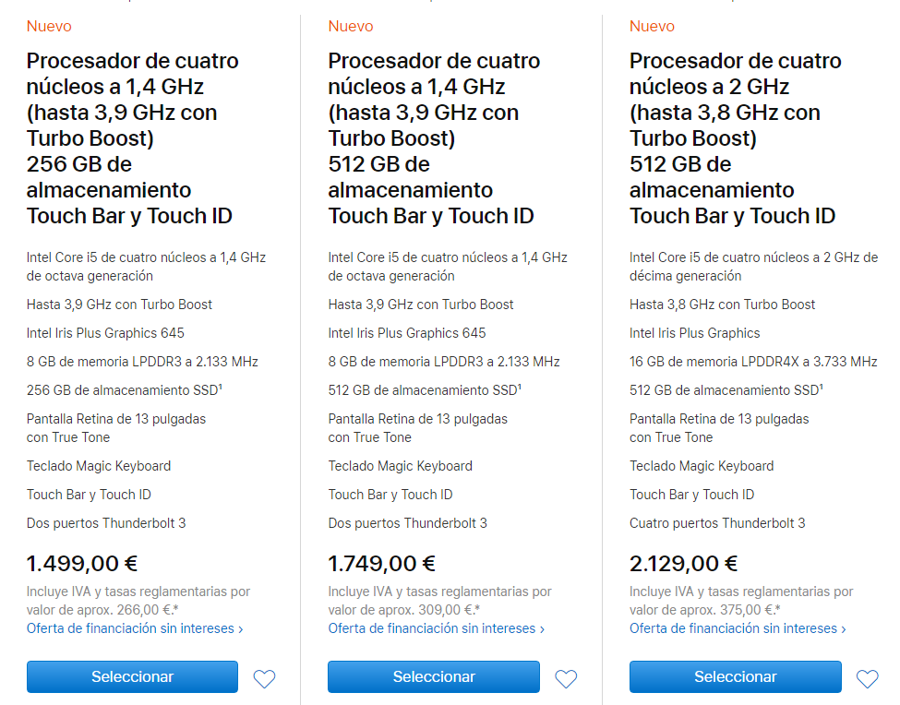The height and width of the screenshot is (705, 900).
Task: Open financing offer under the 266,00 € tax note
Action: click(x=135, y=628)
